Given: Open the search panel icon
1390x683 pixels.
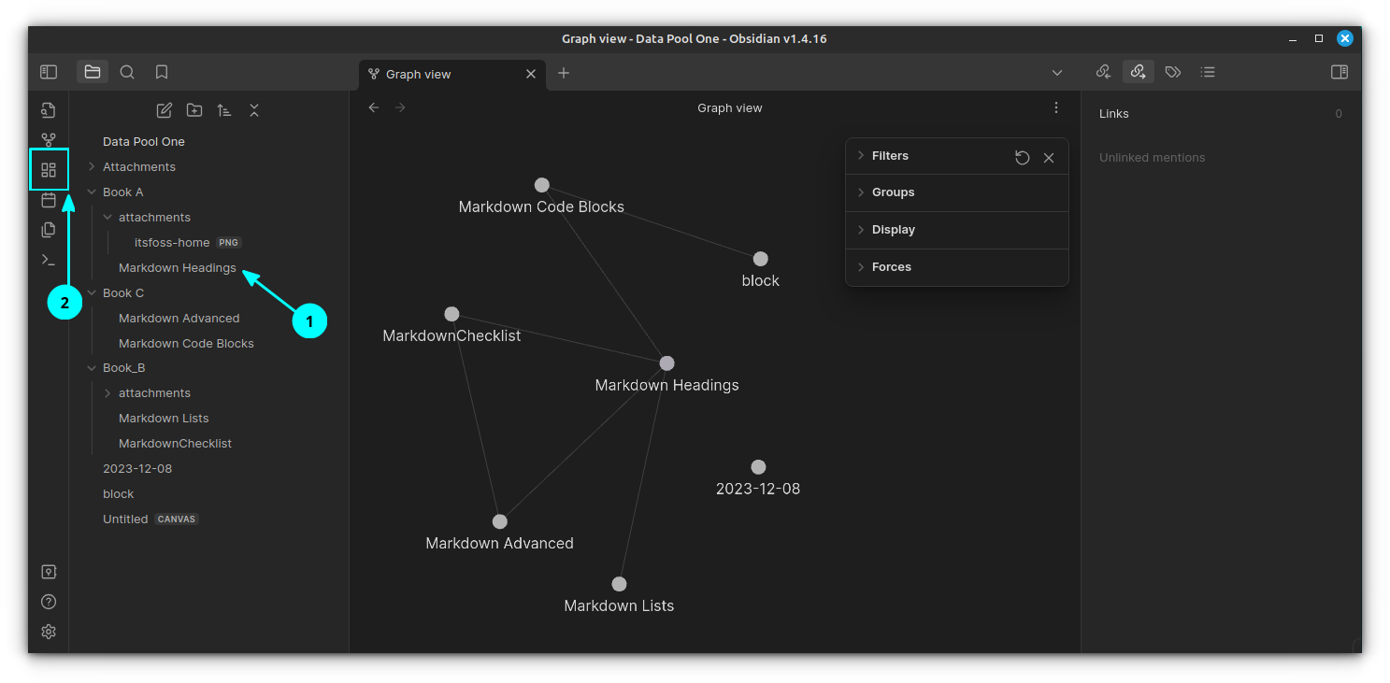Looking at the screenshot, I should click(x=128, y=72).
